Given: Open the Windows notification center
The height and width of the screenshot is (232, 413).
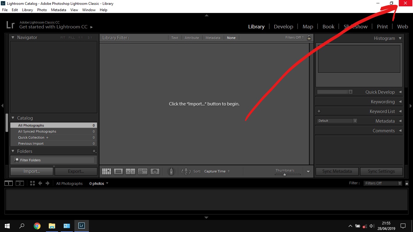Looking at the screenshot, I should point(403,226).
